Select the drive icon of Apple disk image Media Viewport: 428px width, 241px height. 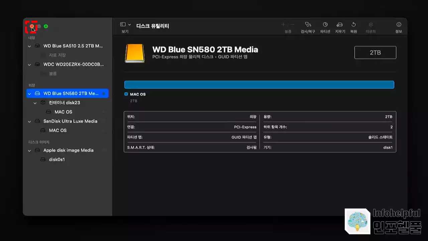point(38,150)
